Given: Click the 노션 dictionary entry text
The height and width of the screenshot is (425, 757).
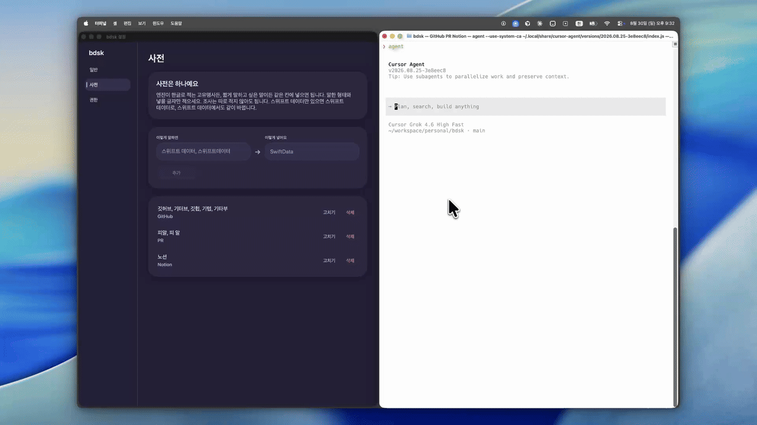Looking at the screenshot, I should point(163,257).
